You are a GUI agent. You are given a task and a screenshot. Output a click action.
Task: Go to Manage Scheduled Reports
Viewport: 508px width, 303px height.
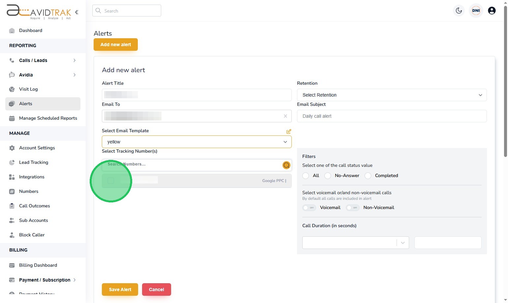click(x=48, y=118)
